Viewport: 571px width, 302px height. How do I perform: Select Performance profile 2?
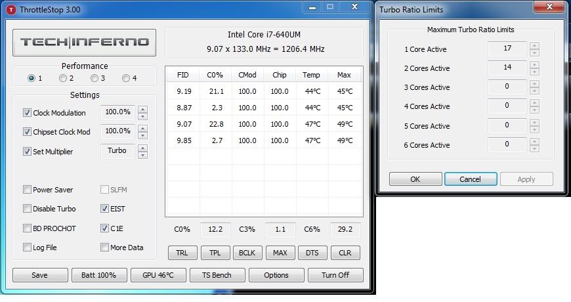(x=62, y=78)
